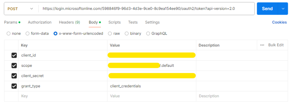Image resolution: width=291 pixels, height=105 pixels.
Task: Select the raw body type
Action: (x=114, y=34)
